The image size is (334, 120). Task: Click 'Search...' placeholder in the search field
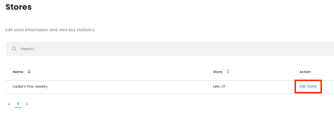click(x=28, y=49)
